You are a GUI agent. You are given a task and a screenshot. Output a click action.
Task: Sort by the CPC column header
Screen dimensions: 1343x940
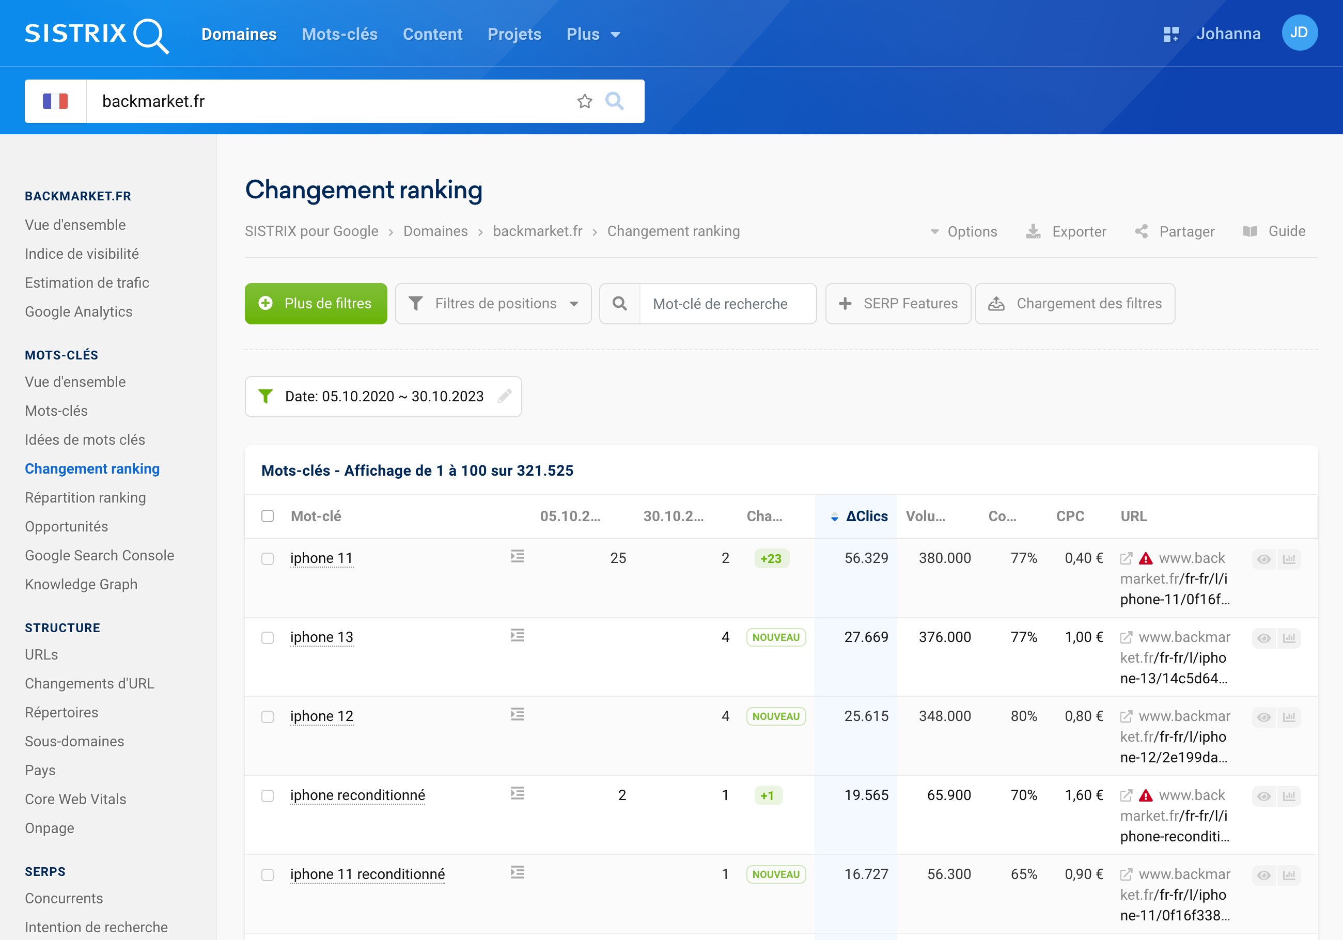[x=1070, y=516]
